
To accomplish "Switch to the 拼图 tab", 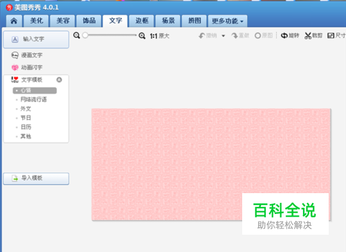I will click(x=194, y=21).
